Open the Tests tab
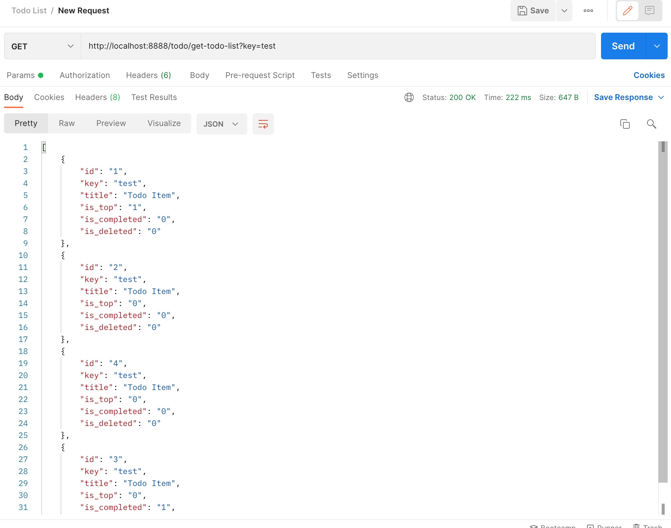The height and width of the screenshot is (528, 671). [321, 75]
